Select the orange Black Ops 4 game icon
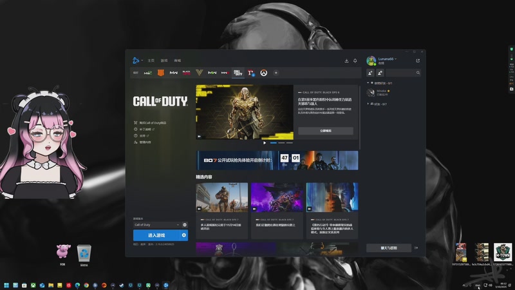515x290 pixels. click(160, 73)
